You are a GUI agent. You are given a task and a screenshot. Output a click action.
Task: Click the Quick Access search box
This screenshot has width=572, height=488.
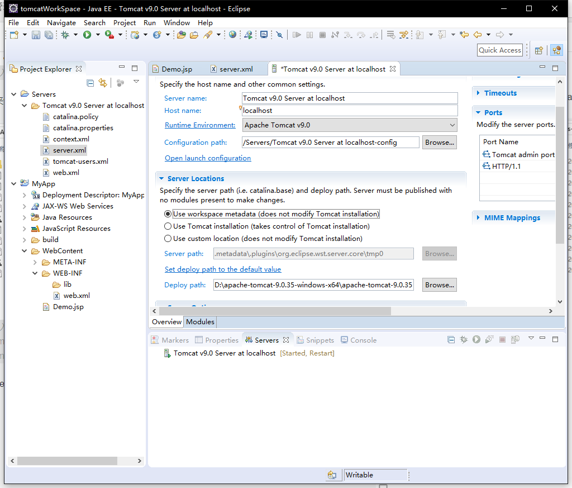tap(500, 50)
